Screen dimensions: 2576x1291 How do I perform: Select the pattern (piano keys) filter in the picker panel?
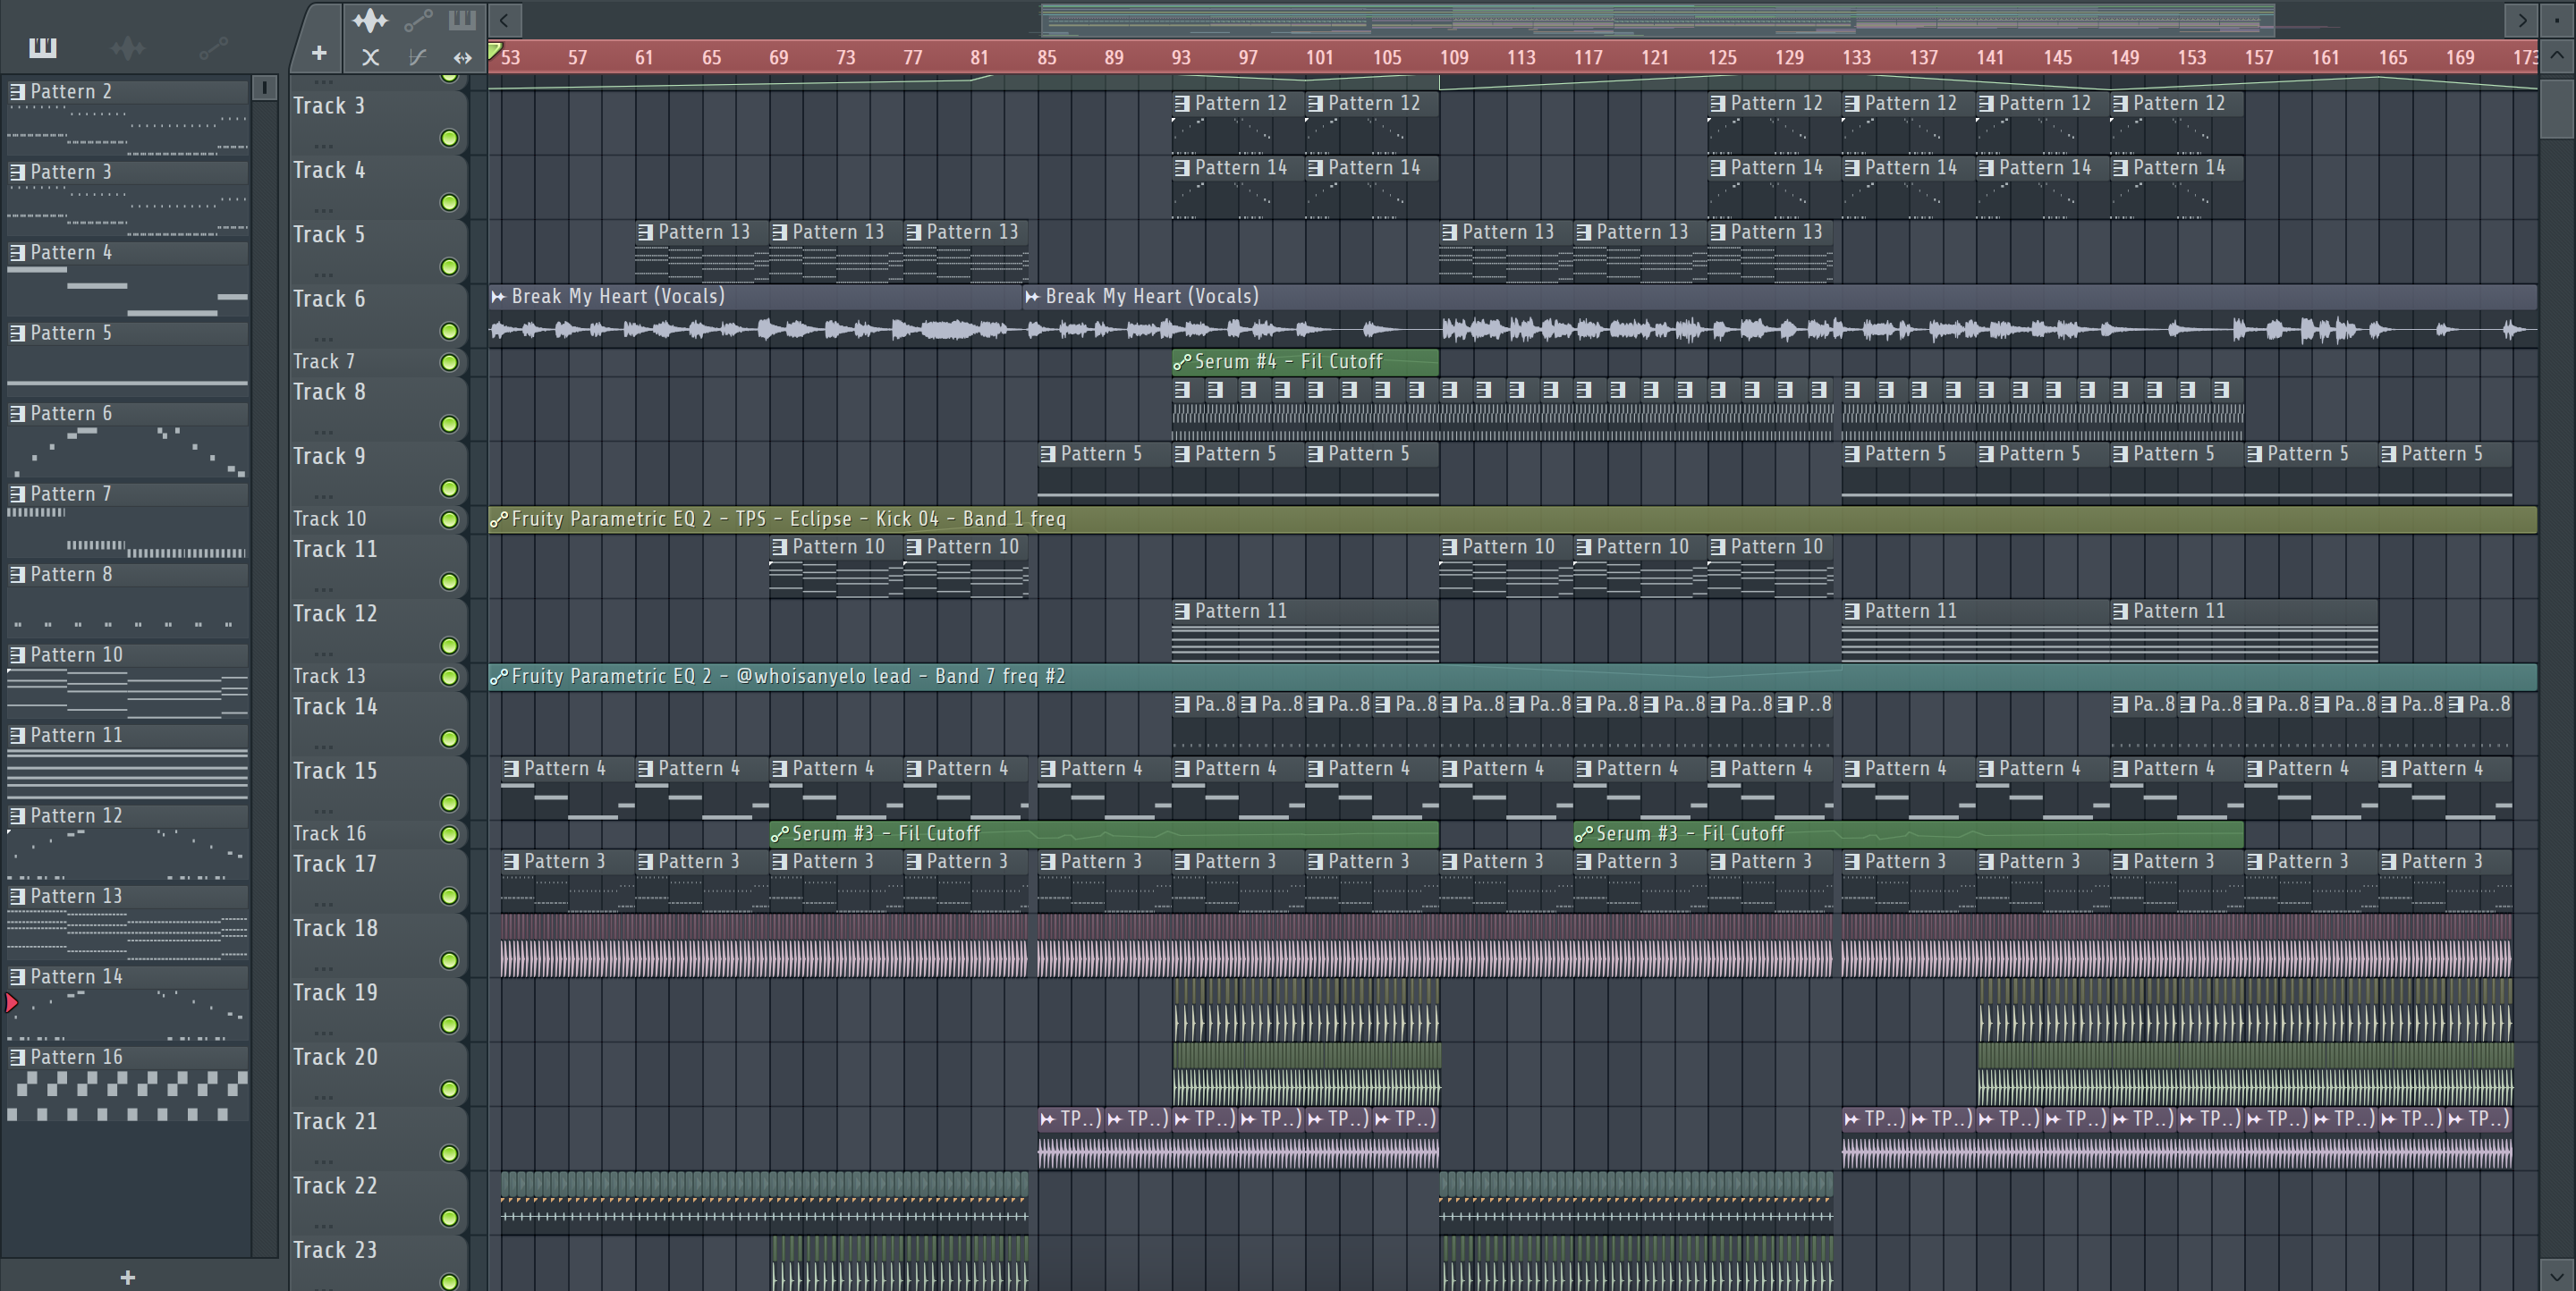click(43, 47)
